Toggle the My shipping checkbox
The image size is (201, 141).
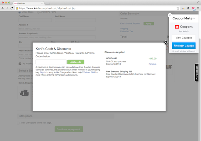(x=20, y=63)
